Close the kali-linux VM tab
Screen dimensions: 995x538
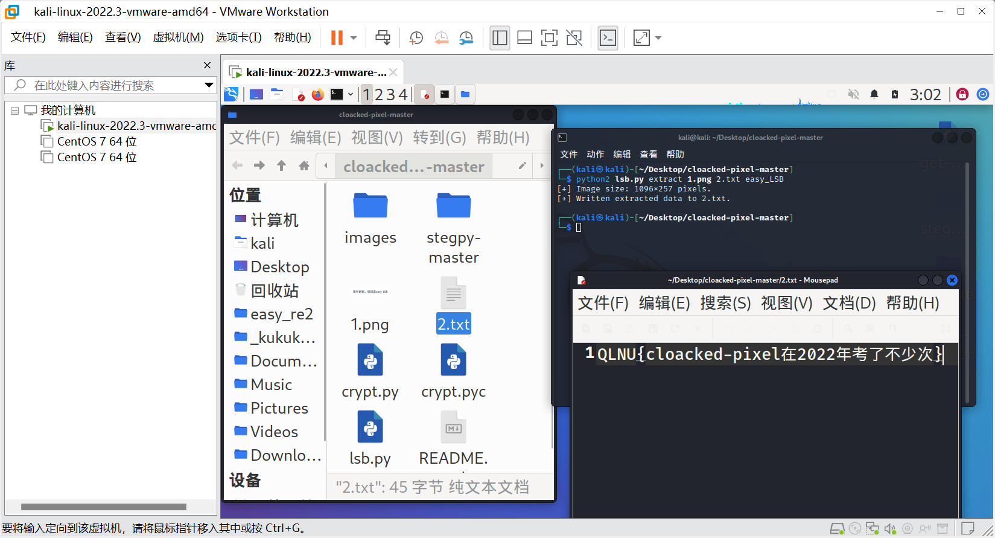pyautogui.click(x=393, y=72)
